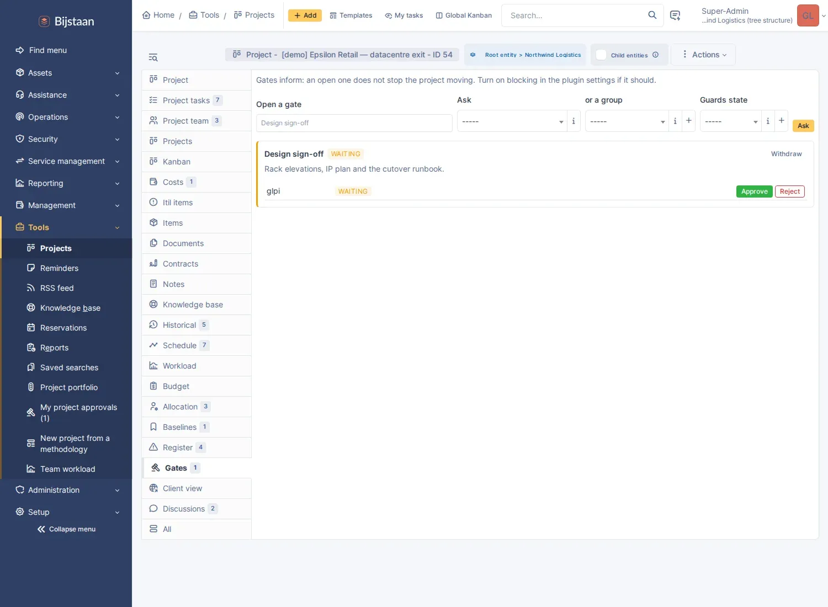Click the info icon beside the 'or a group' dropdown
The height and width of the screenshot is (607, 828).
pyautogui.click(x=675, y=121)
